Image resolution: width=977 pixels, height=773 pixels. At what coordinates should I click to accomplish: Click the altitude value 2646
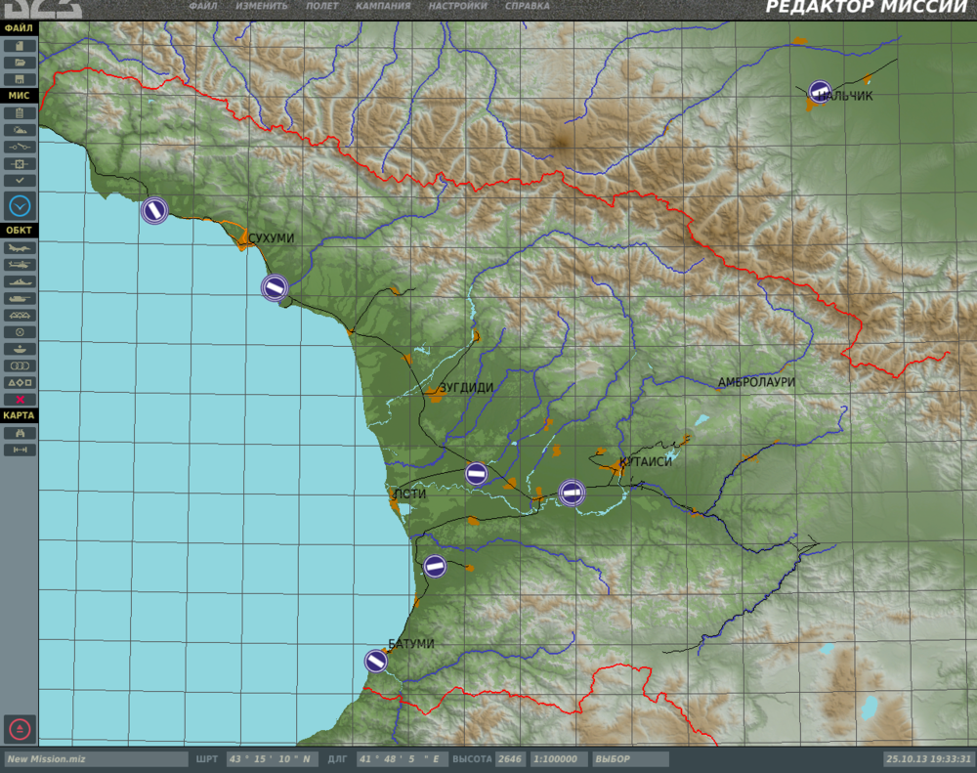[510, 758]
